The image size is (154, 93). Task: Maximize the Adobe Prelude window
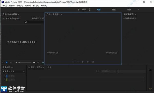pos(144,2)
